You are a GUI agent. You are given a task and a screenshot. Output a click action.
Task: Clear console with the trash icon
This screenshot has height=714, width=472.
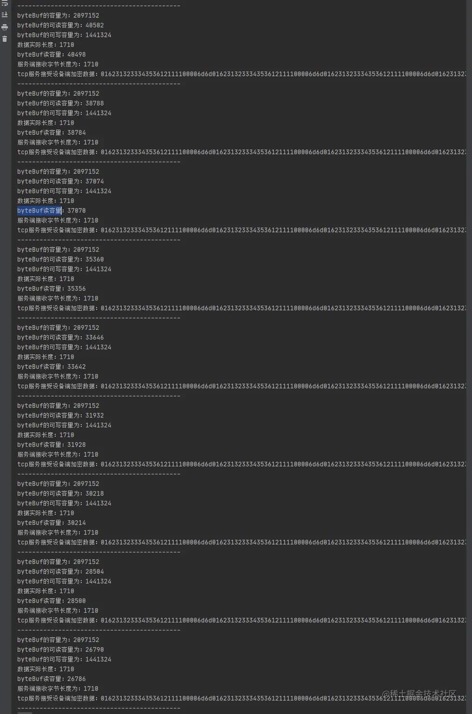(5, 39)
